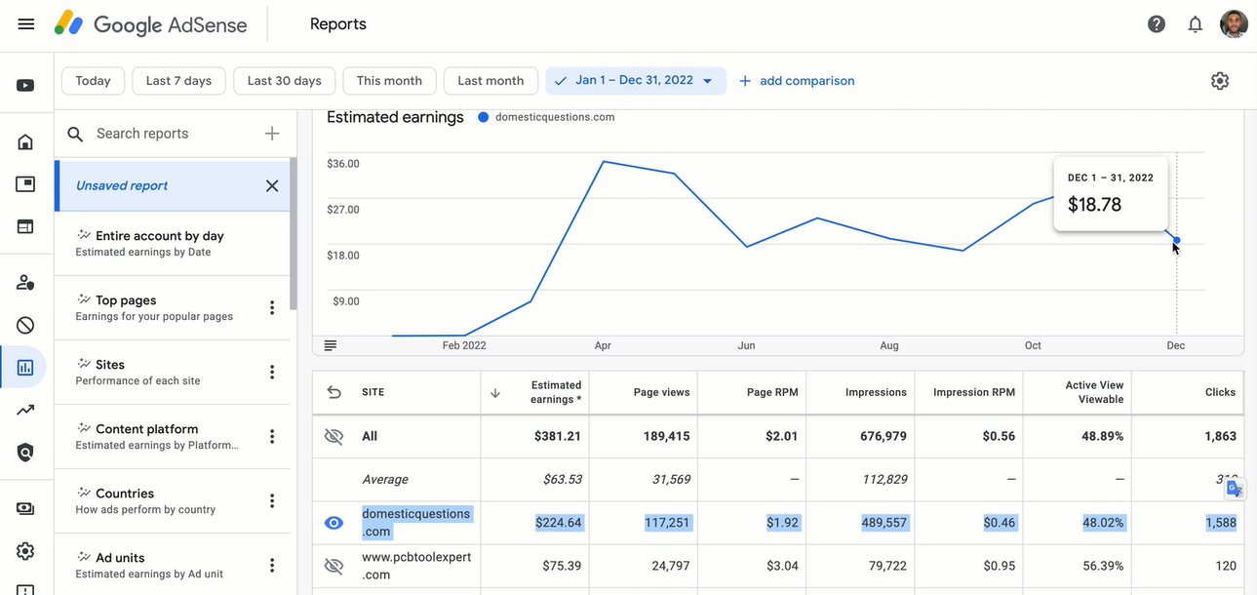This screenshot has height=595, width=1257.
Task: Open the main hamburger menu
Action: [26, 24]
